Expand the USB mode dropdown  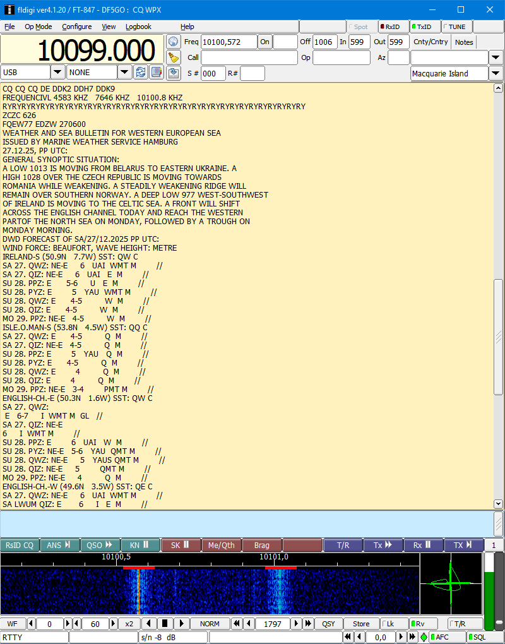pos(57,73)
